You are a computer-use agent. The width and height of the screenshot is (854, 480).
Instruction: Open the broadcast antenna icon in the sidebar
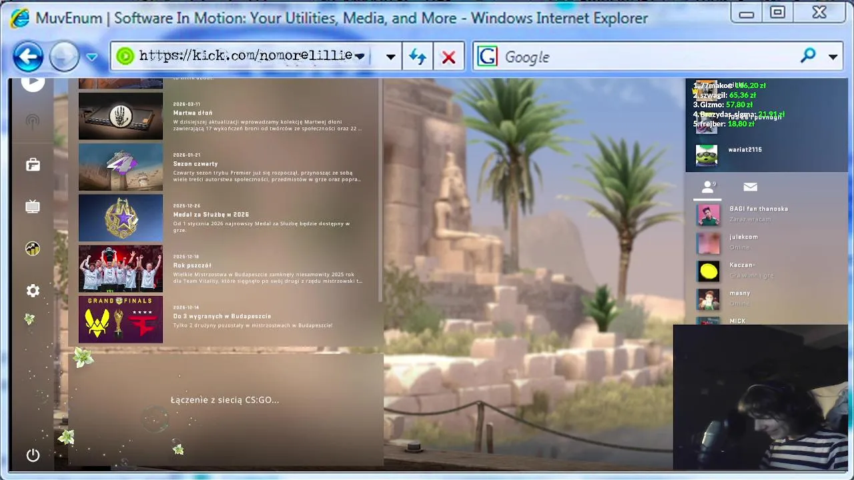[x=32, y=121]
